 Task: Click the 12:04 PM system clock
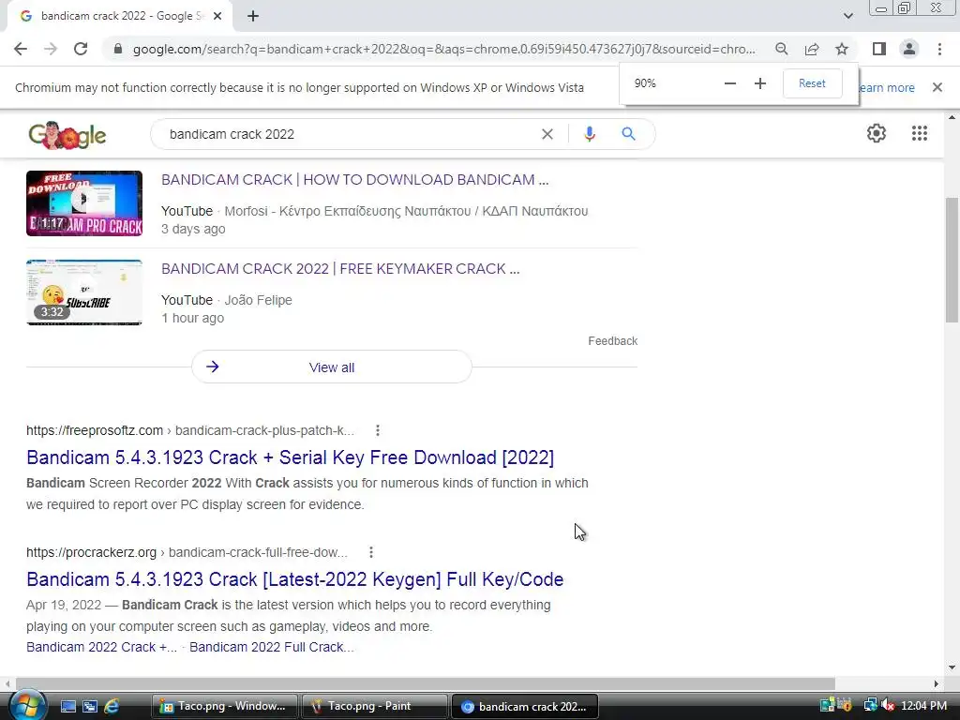(x=923, y=706)
